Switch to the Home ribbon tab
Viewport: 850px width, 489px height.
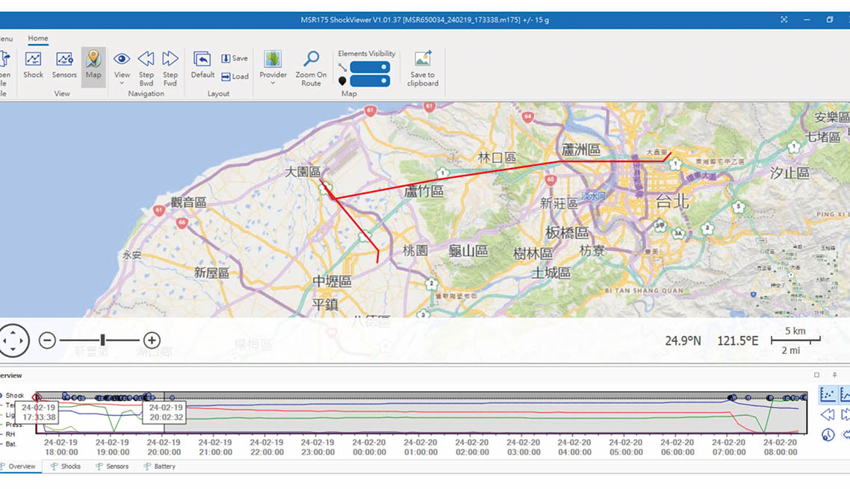point(38,39)
